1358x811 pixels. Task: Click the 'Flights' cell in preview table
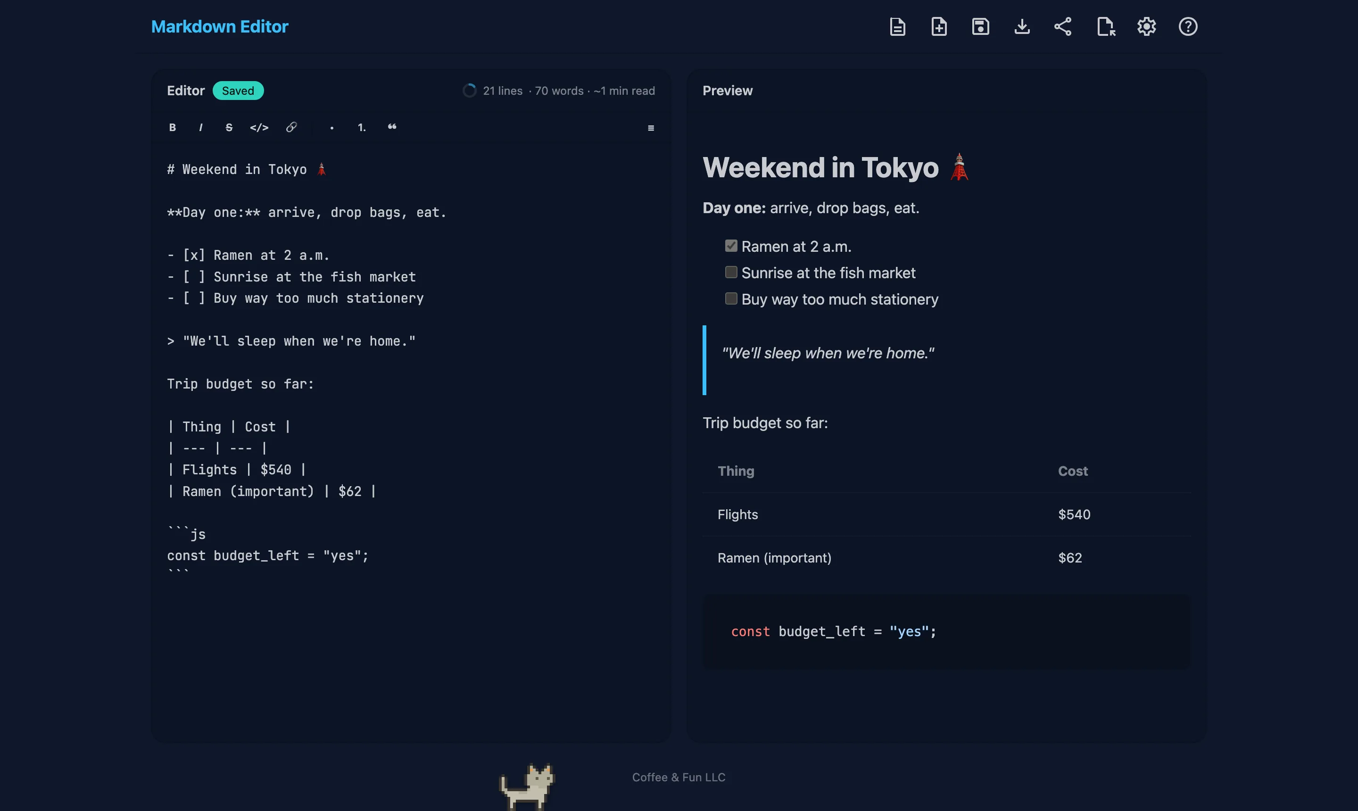(x=738, y=514)
